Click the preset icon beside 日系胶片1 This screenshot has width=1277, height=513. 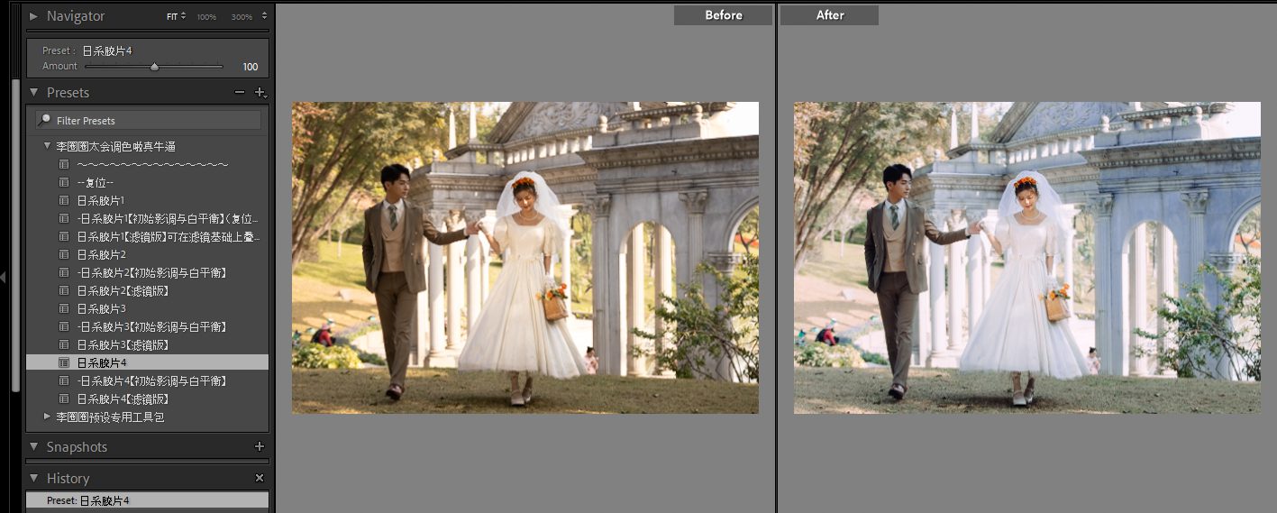[x=64, y=200]
